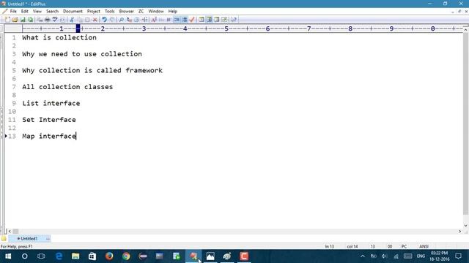Click the Open file folder icon
This screenshot has height=263, width=469.
click(15, 20)
